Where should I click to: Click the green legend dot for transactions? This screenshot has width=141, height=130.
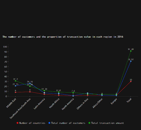[89, 123]
